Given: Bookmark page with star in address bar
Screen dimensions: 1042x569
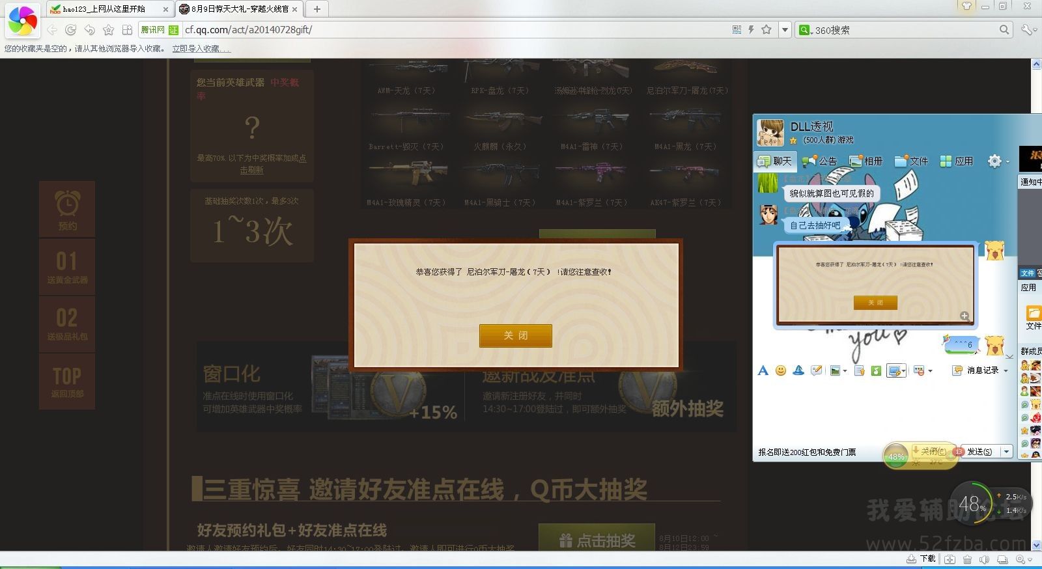Looking at the screenshot, I should click(x=767, y=29).
